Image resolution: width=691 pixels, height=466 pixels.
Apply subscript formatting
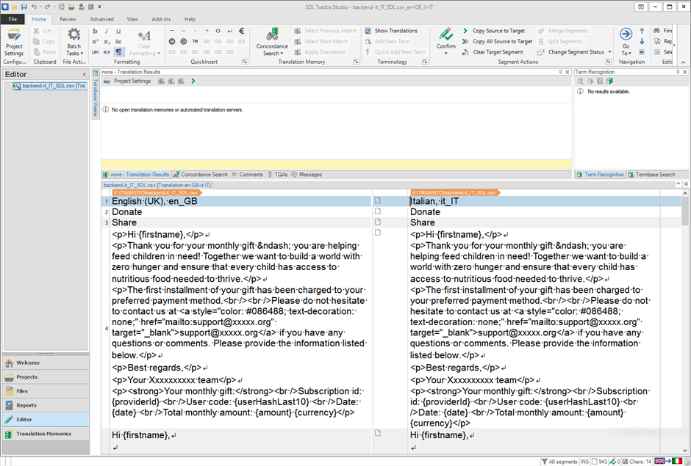pos(107,41)
